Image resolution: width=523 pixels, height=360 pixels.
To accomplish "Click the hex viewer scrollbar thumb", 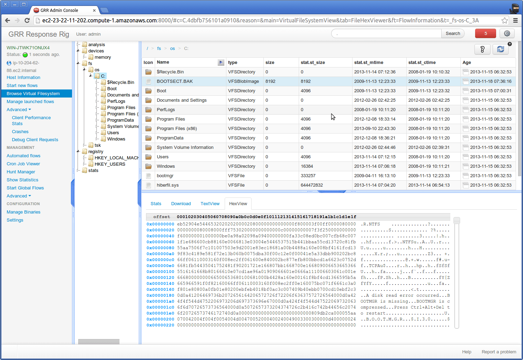I will pyautogui.click(x=457, y=221).
